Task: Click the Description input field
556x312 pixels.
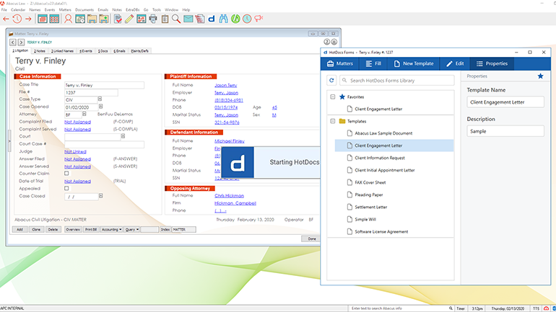Action: (505, 131)
